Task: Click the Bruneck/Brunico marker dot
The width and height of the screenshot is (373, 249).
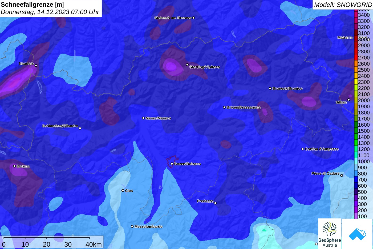Action: click(270, 88)
